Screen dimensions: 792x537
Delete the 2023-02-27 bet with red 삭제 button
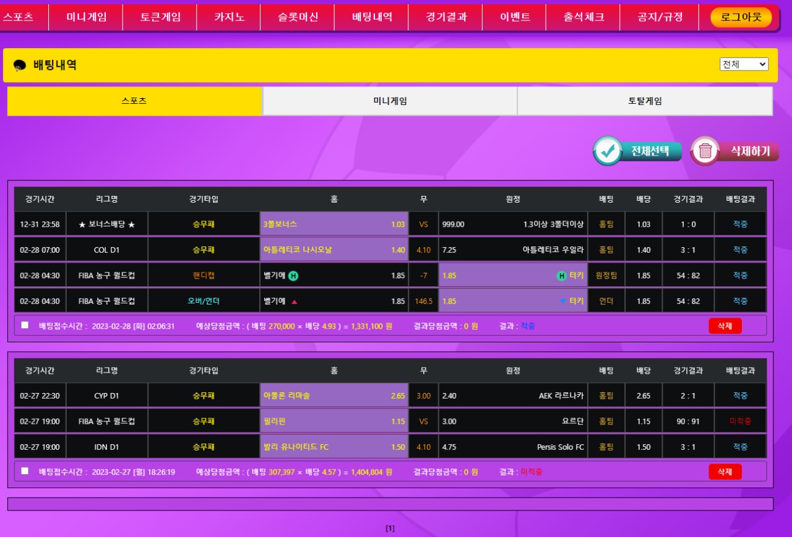pyautogui.click(x=725, y=471)
